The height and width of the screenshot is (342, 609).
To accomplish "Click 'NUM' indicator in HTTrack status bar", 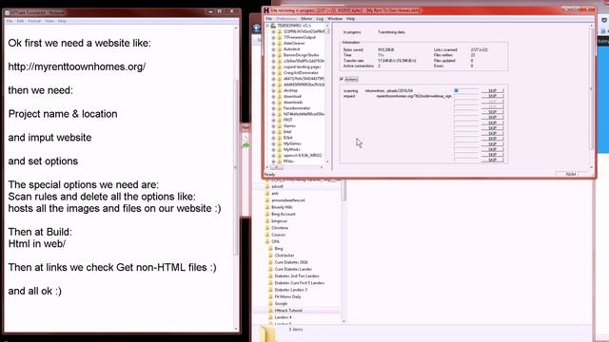I will click(571, 175).
